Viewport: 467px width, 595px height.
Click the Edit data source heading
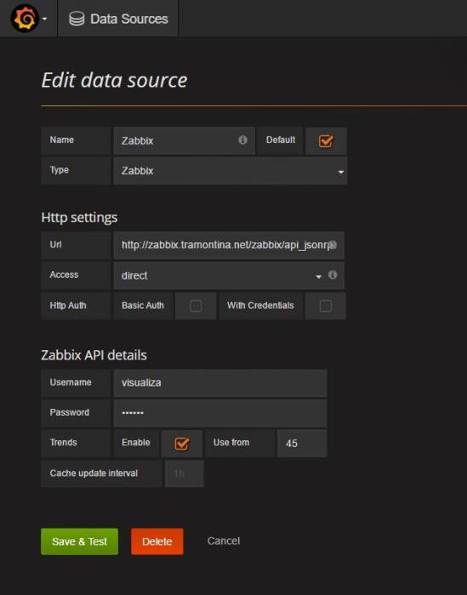pos(114,80)
